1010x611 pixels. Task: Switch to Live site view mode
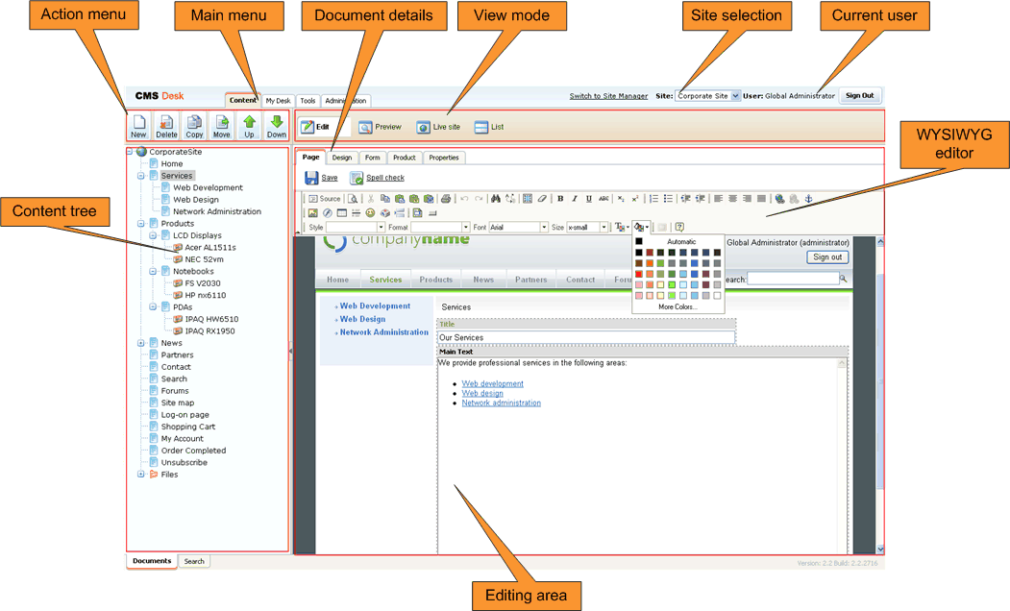pyautogui.click(x=438, y=127)
